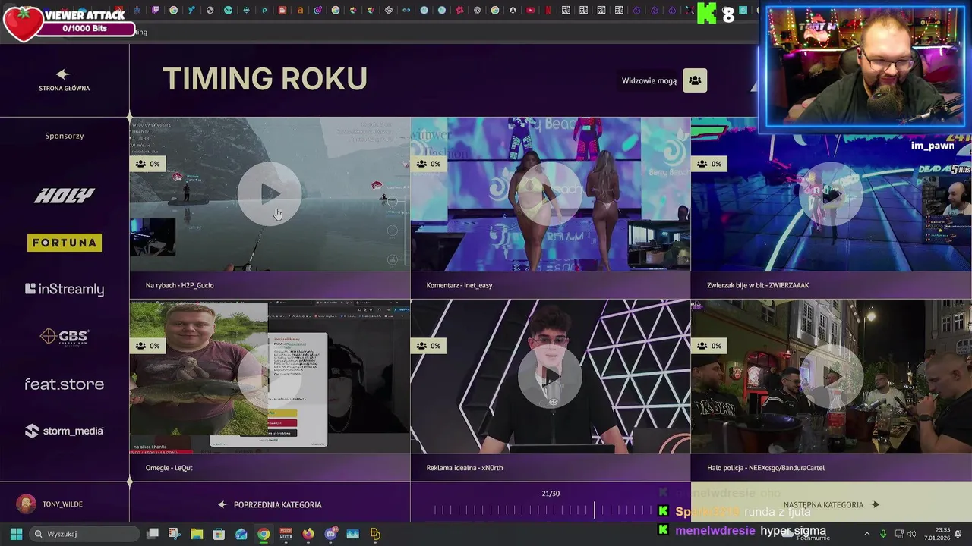Click the title Halo policja - NEEXcsgo/BanduraCartel
Viewport: 972px width, 546px height.
pos(765,468)
